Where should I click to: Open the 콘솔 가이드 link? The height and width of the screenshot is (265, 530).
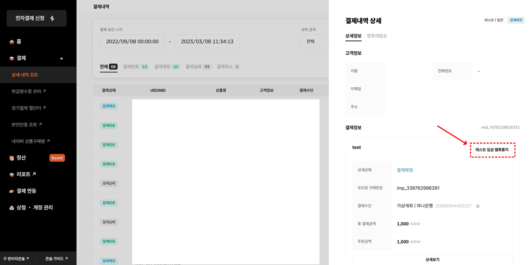click(x=56, y=258)
